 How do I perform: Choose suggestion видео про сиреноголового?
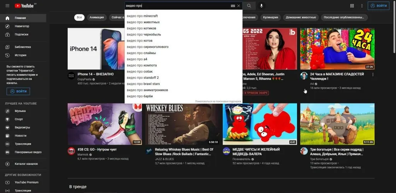(183, 47)
